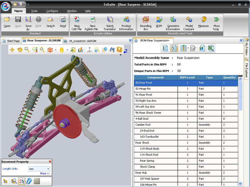This screenshot has height=187, width=250.
Task: Click the More >> link
Action: [x=45, y=173]
